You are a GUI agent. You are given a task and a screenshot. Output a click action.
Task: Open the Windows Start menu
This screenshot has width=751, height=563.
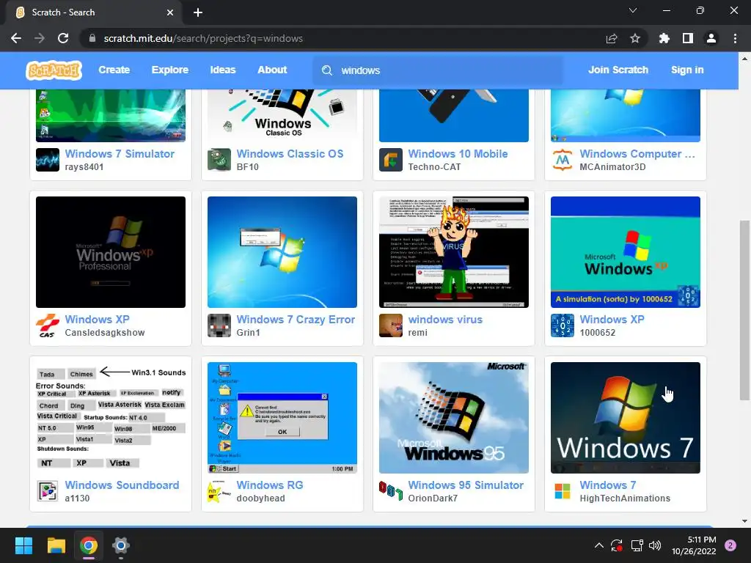23,545
